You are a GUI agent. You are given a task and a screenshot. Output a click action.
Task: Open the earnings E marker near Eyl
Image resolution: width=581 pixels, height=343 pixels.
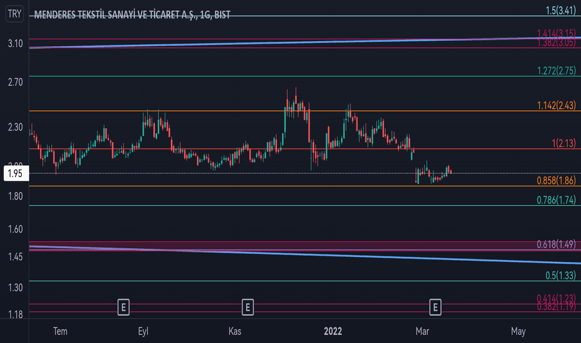(x=123, y=307)
